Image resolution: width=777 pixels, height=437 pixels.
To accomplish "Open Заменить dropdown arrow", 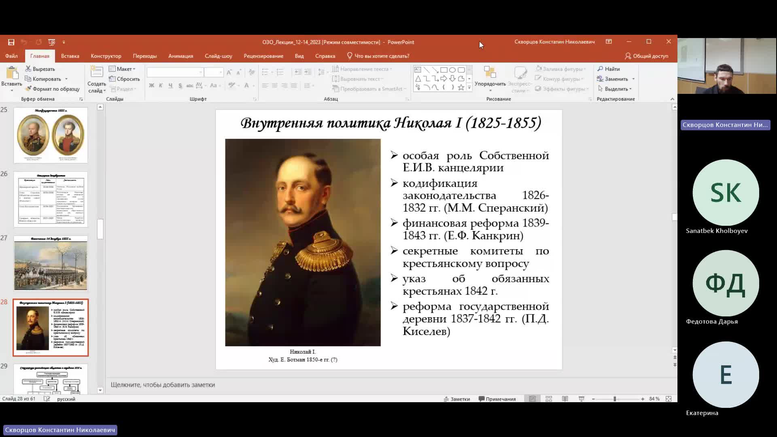I will [x=633, y=79].
